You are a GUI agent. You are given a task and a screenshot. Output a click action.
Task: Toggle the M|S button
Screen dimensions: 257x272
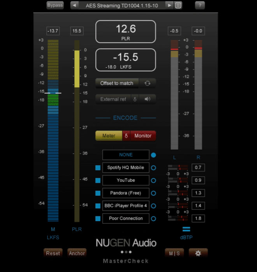coord(174,253)
